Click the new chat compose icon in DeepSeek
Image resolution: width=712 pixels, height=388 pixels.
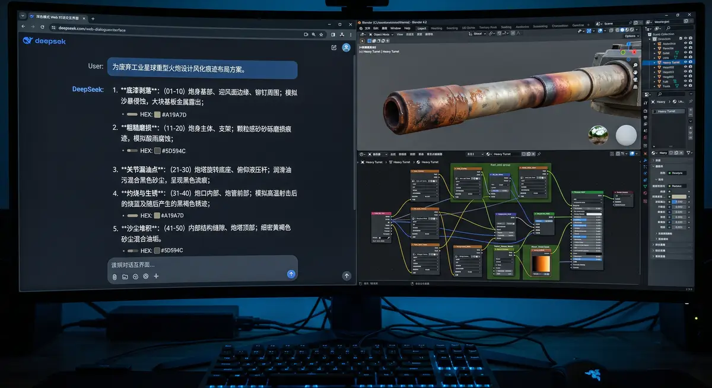(334, 47)
